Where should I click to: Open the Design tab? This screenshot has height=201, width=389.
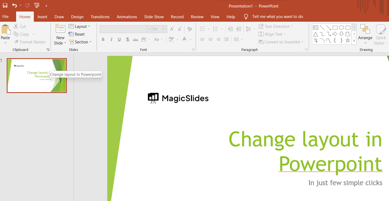[77, 17]
